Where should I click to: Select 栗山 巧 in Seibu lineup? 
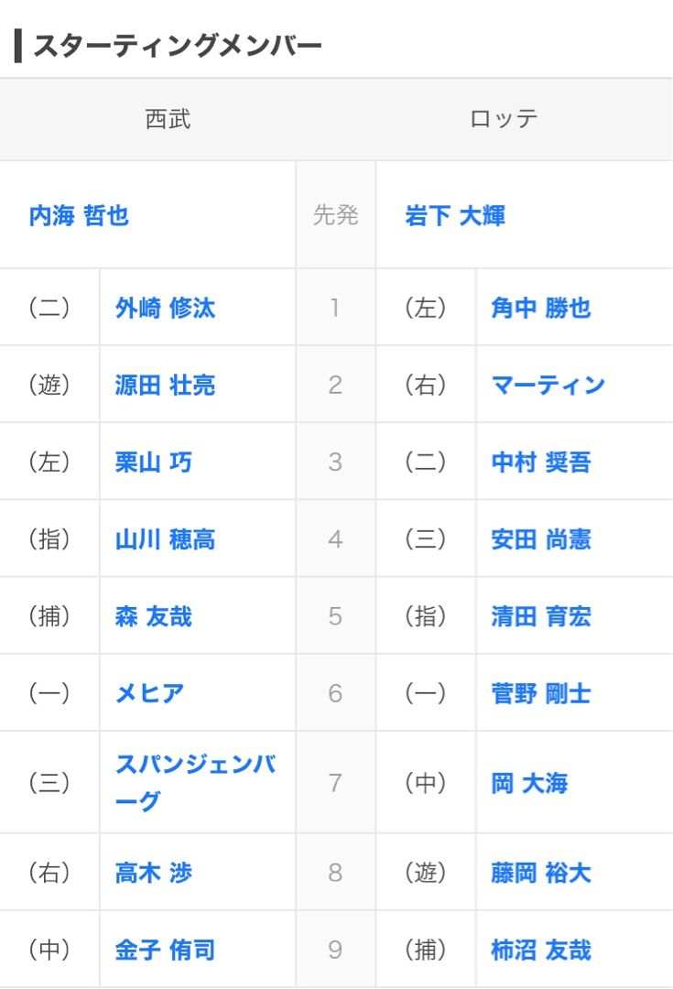pyautogui.click(x=153, y=462)
